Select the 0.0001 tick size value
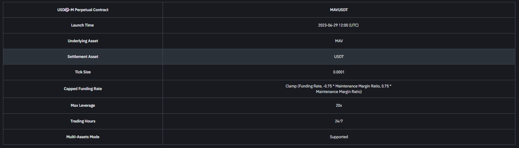 (x=339, y=72)
